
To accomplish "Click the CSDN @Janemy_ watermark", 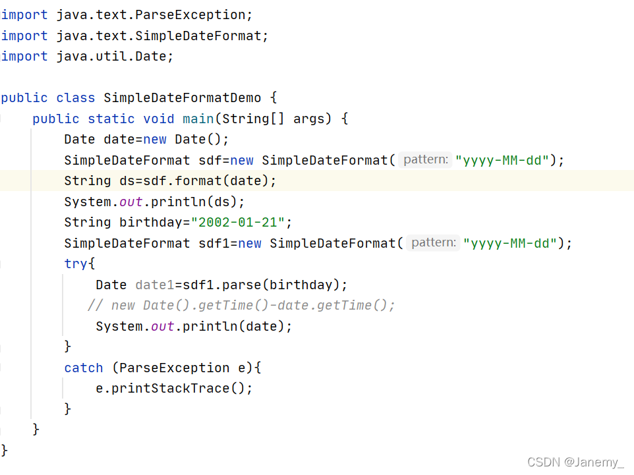I will pos(575,462).
